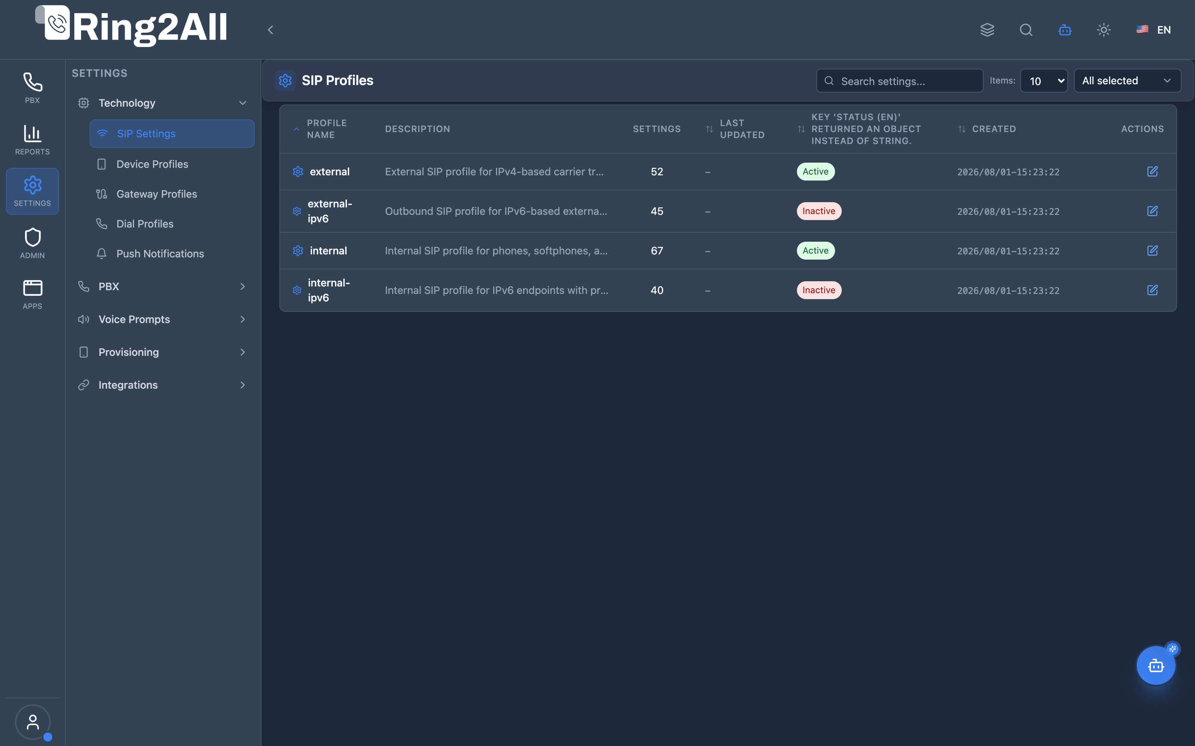Expand the PBX settings group
1195x746 pixels.
(162, 287)
